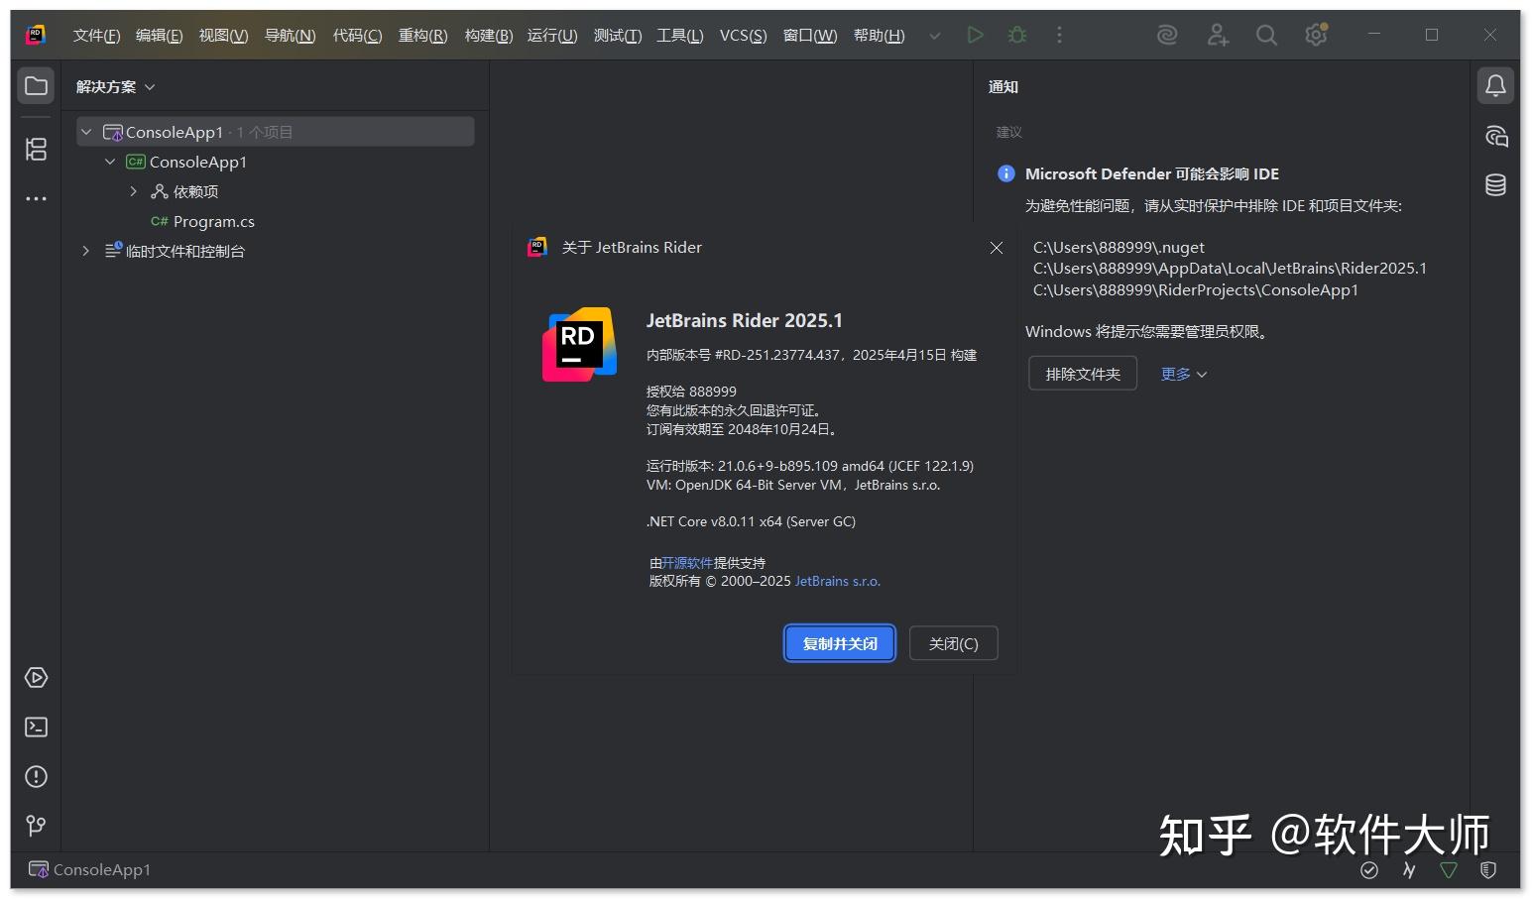Open the Solution explorer folder icon
Viewport: 1532px width, 900px height.
pos(36,85)
